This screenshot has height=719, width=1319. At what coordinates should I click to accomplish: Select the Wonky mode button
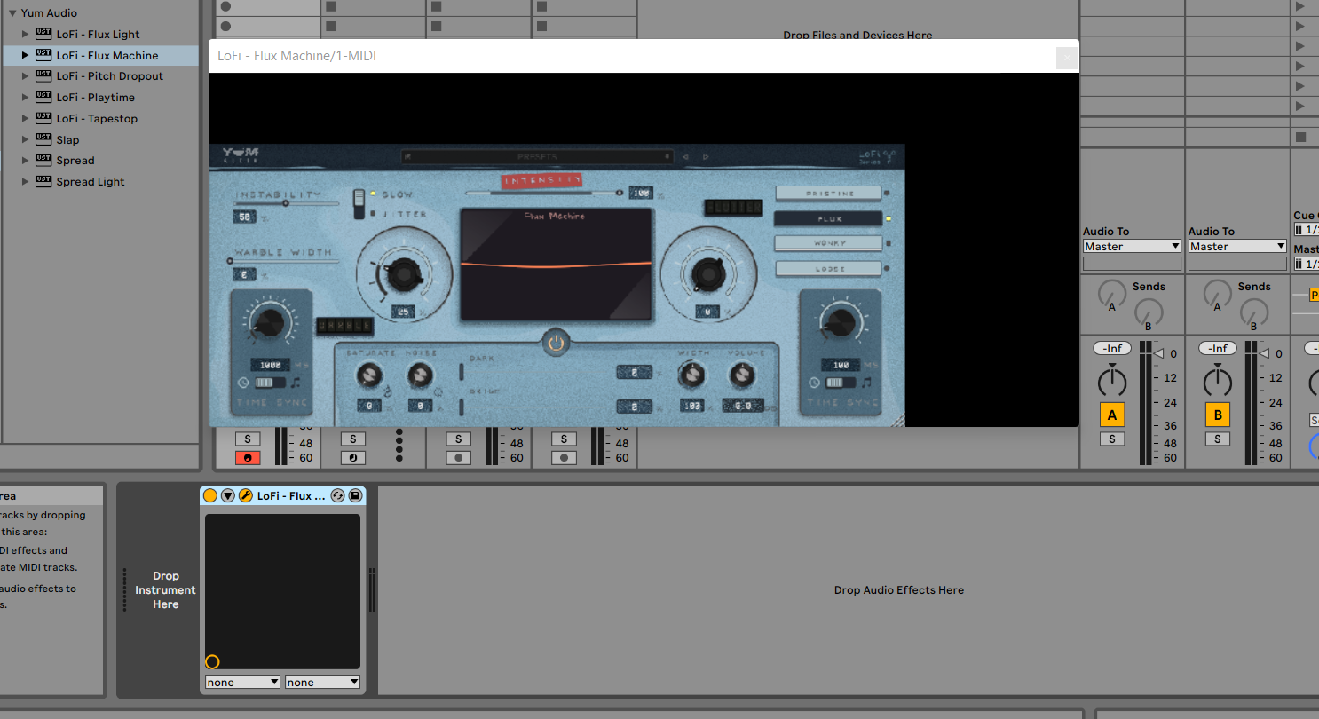[829, 243]
